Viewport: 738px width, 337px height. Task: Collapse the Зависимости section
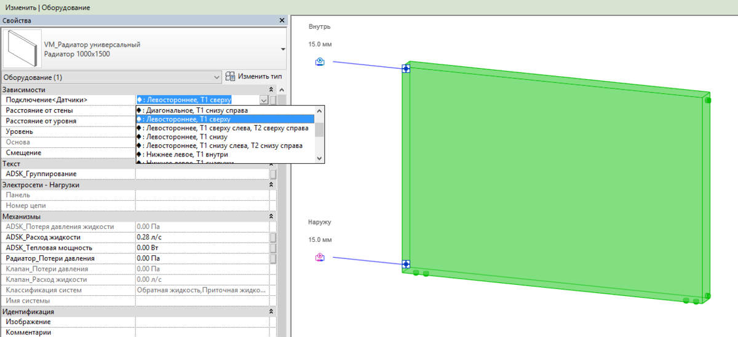[272, 90]
